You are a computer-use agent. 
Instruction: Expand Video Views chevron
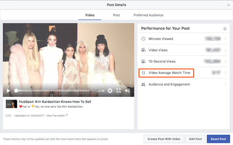click(225, 50)
